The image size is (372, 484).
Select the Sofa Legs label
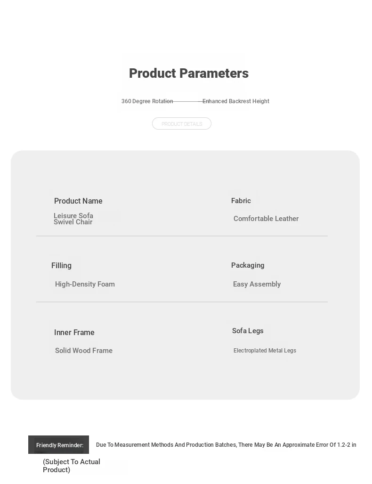[248, 331]
